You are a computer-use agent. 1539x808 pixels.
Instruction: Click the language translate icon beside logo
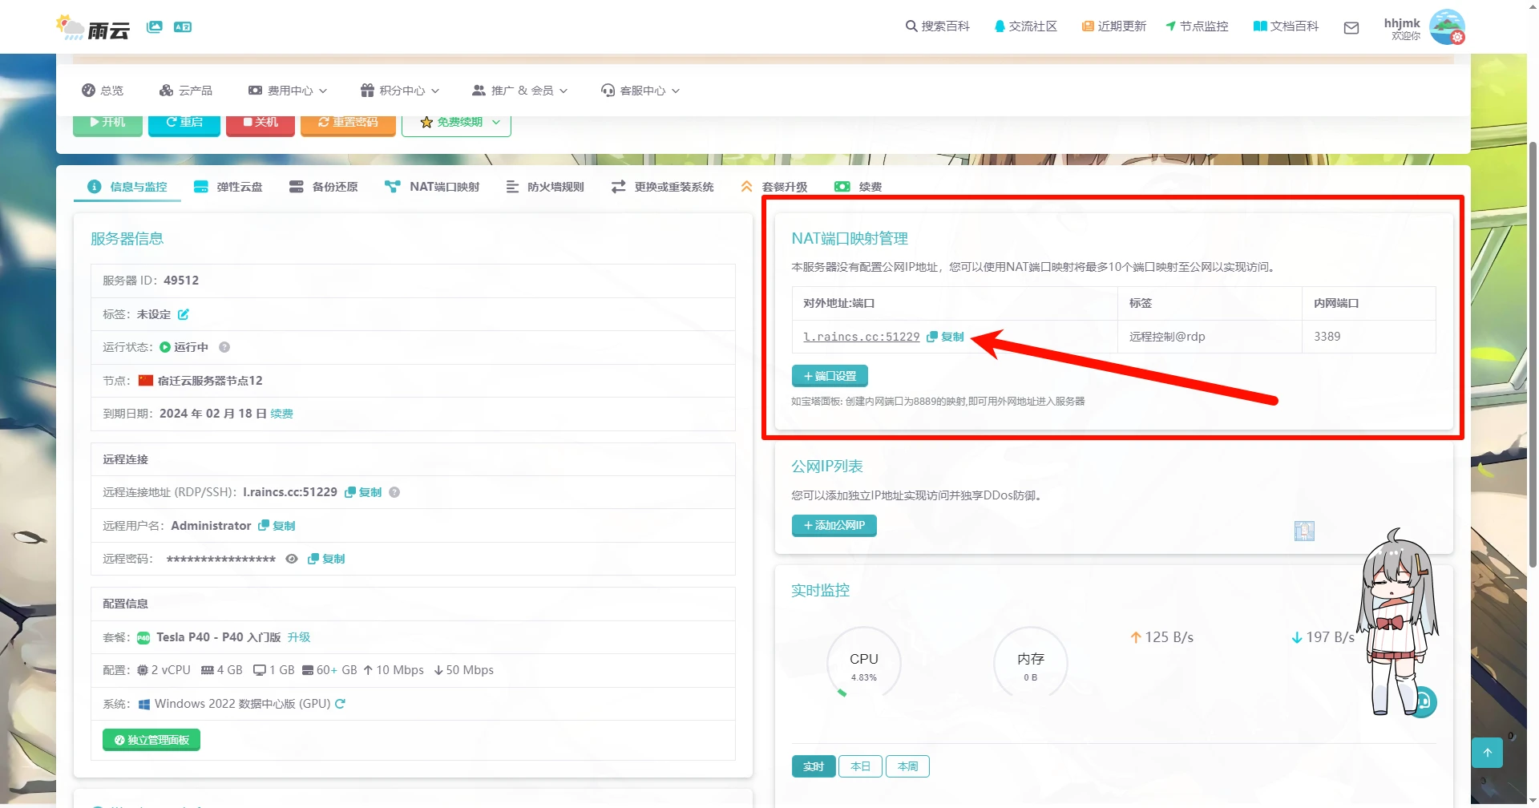click(183, 27)
